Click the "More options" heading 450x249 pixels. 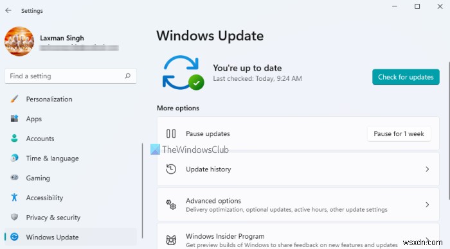point(178,108)
